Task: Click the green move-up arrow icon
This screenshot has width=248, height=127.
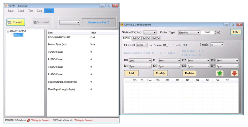Action: click(x=220, y=73)
